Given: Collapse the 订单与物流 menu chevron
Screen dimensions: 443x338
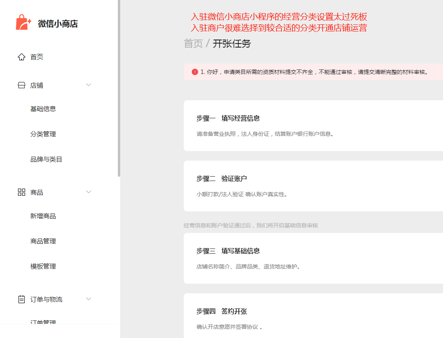Looking at the screenshot, I should pyautogui.click(x=89, y=299).
